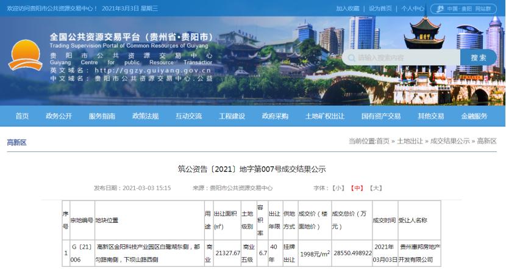Set font size to 中
Viewport: 506px width, 276px height.
(357, 188)
